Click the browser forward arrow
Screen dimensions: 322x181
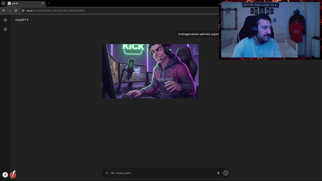click(10, 11)
